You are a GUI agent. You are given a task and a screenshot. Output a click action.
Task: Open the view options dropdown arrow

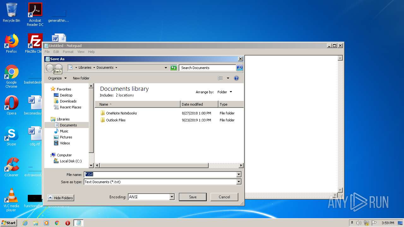(228, 78)
